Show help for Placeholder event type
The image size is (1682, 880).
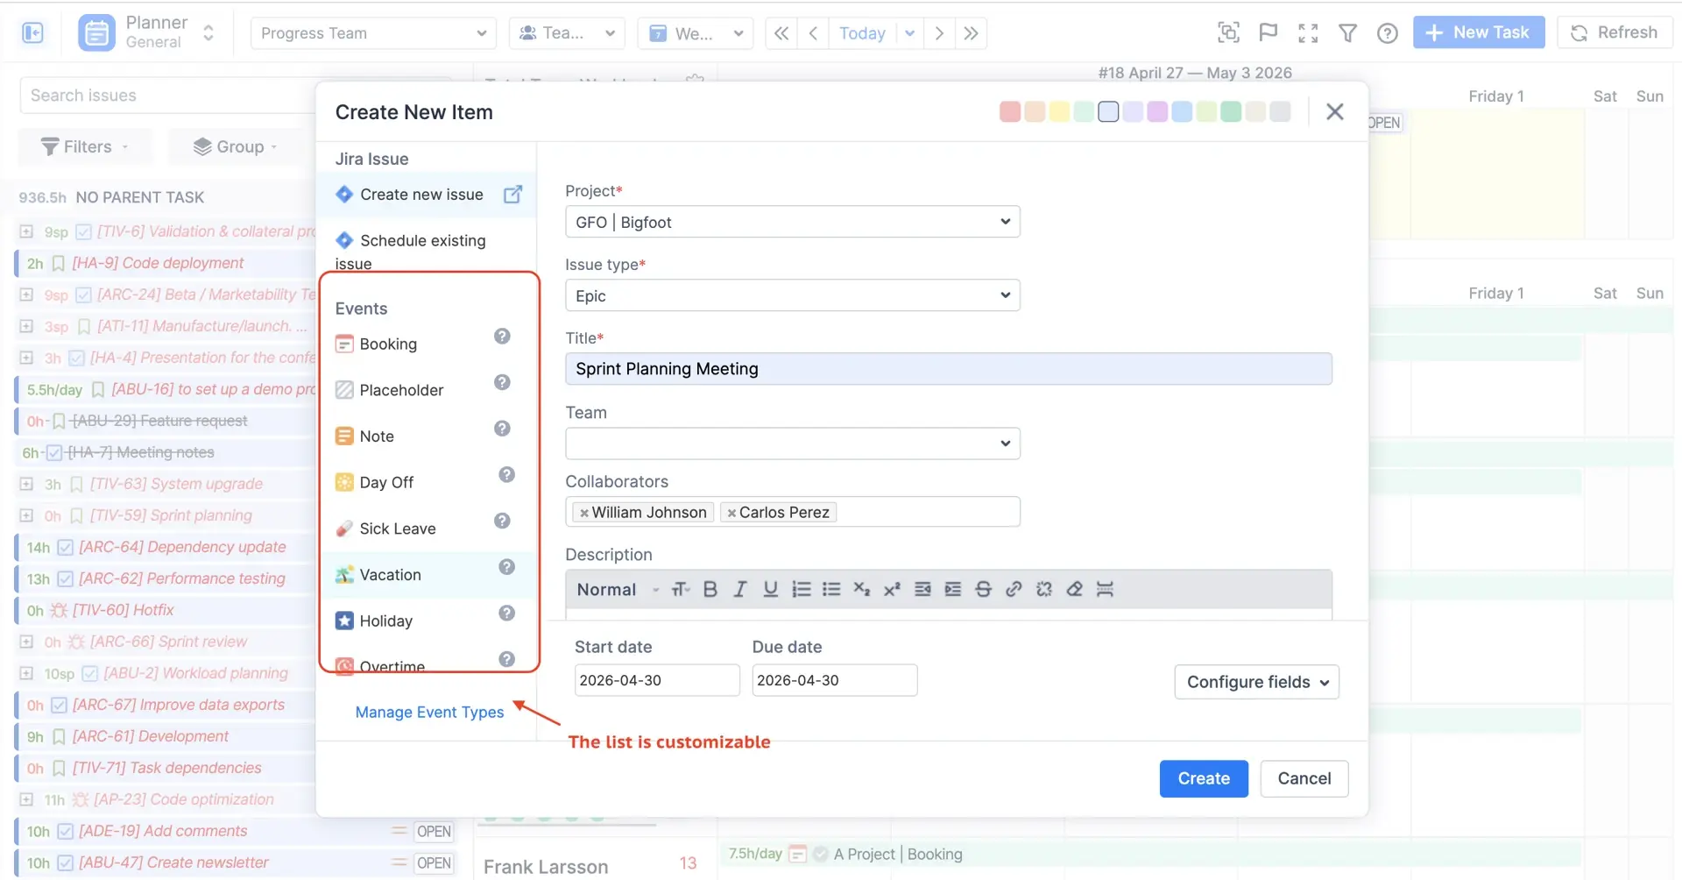click(502, 382)
